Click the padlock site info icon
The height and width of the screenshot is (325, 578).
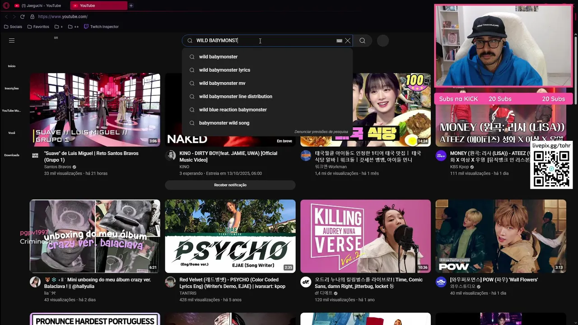pyautogui.click(x=32, y=17)
